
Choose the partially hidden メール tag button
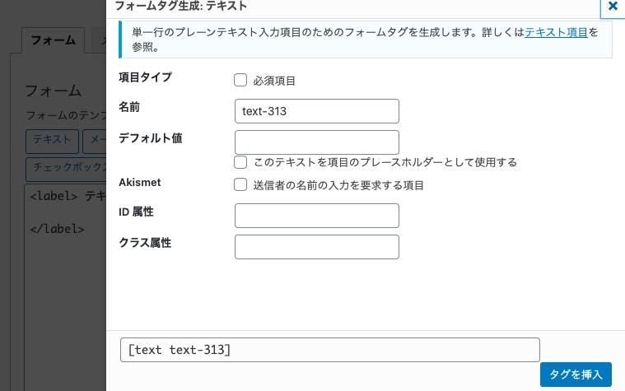95,141
